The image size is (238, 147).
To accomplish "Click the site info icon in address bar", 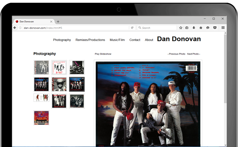I will click(x=20, y=28).
